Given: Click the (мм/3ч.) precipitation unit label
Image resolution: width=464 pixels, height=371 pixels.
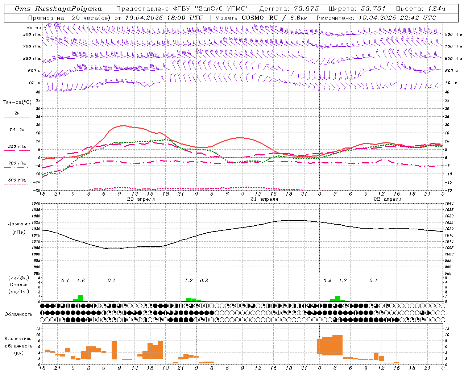Looking at the screenshot, I should 19,278.
